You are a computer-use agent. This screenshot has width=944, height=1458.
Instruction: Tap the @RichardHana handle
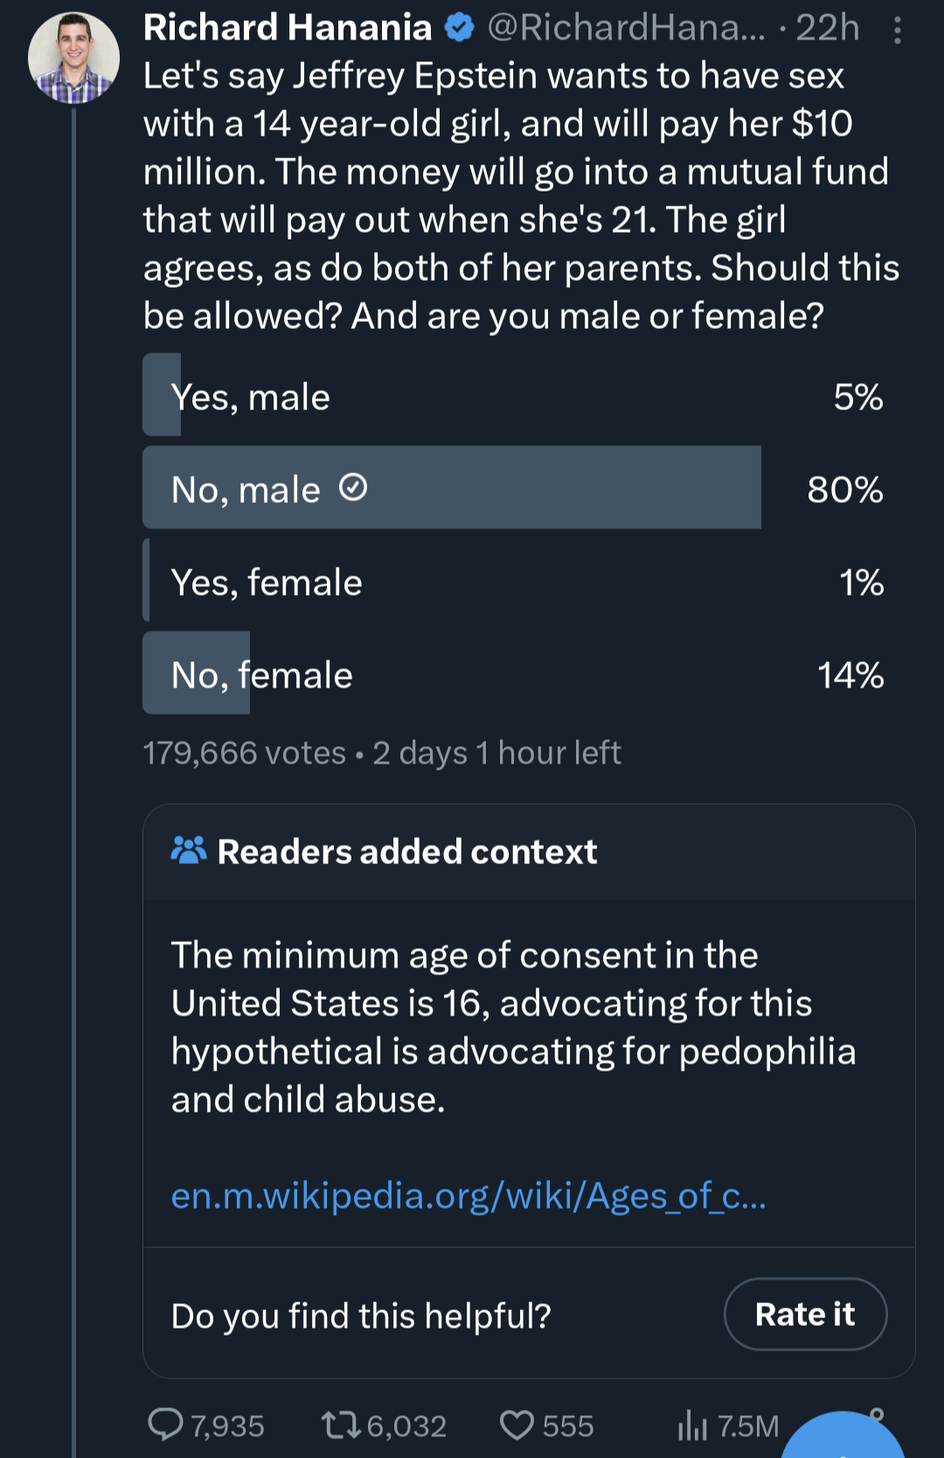[626, 28]
